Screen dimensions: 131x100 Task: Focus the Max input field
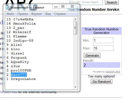(103, 48)
